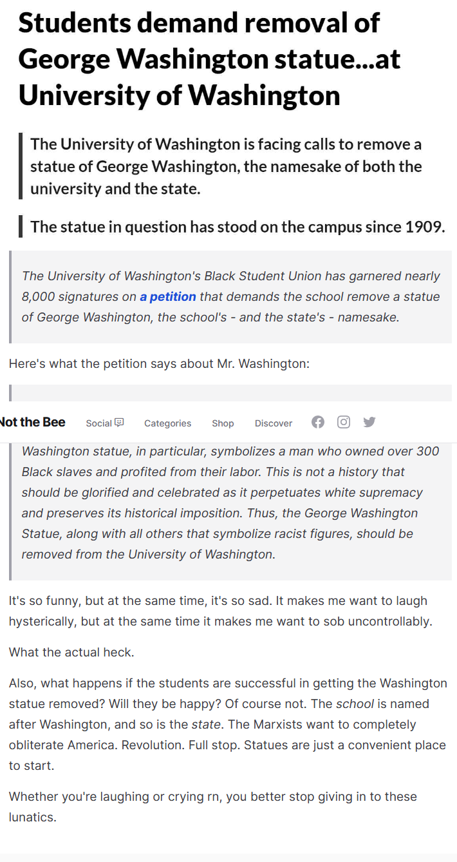Screen dimensions: 457x862
Task: Open the Instagram icon in navbar
Action: pyautogui.click(x=344, y=422)
